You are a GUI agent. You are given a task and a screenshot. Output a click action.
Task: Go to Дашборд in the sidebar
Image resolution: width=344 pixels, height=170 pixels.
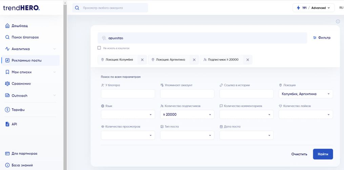click(x=20, y=26)
